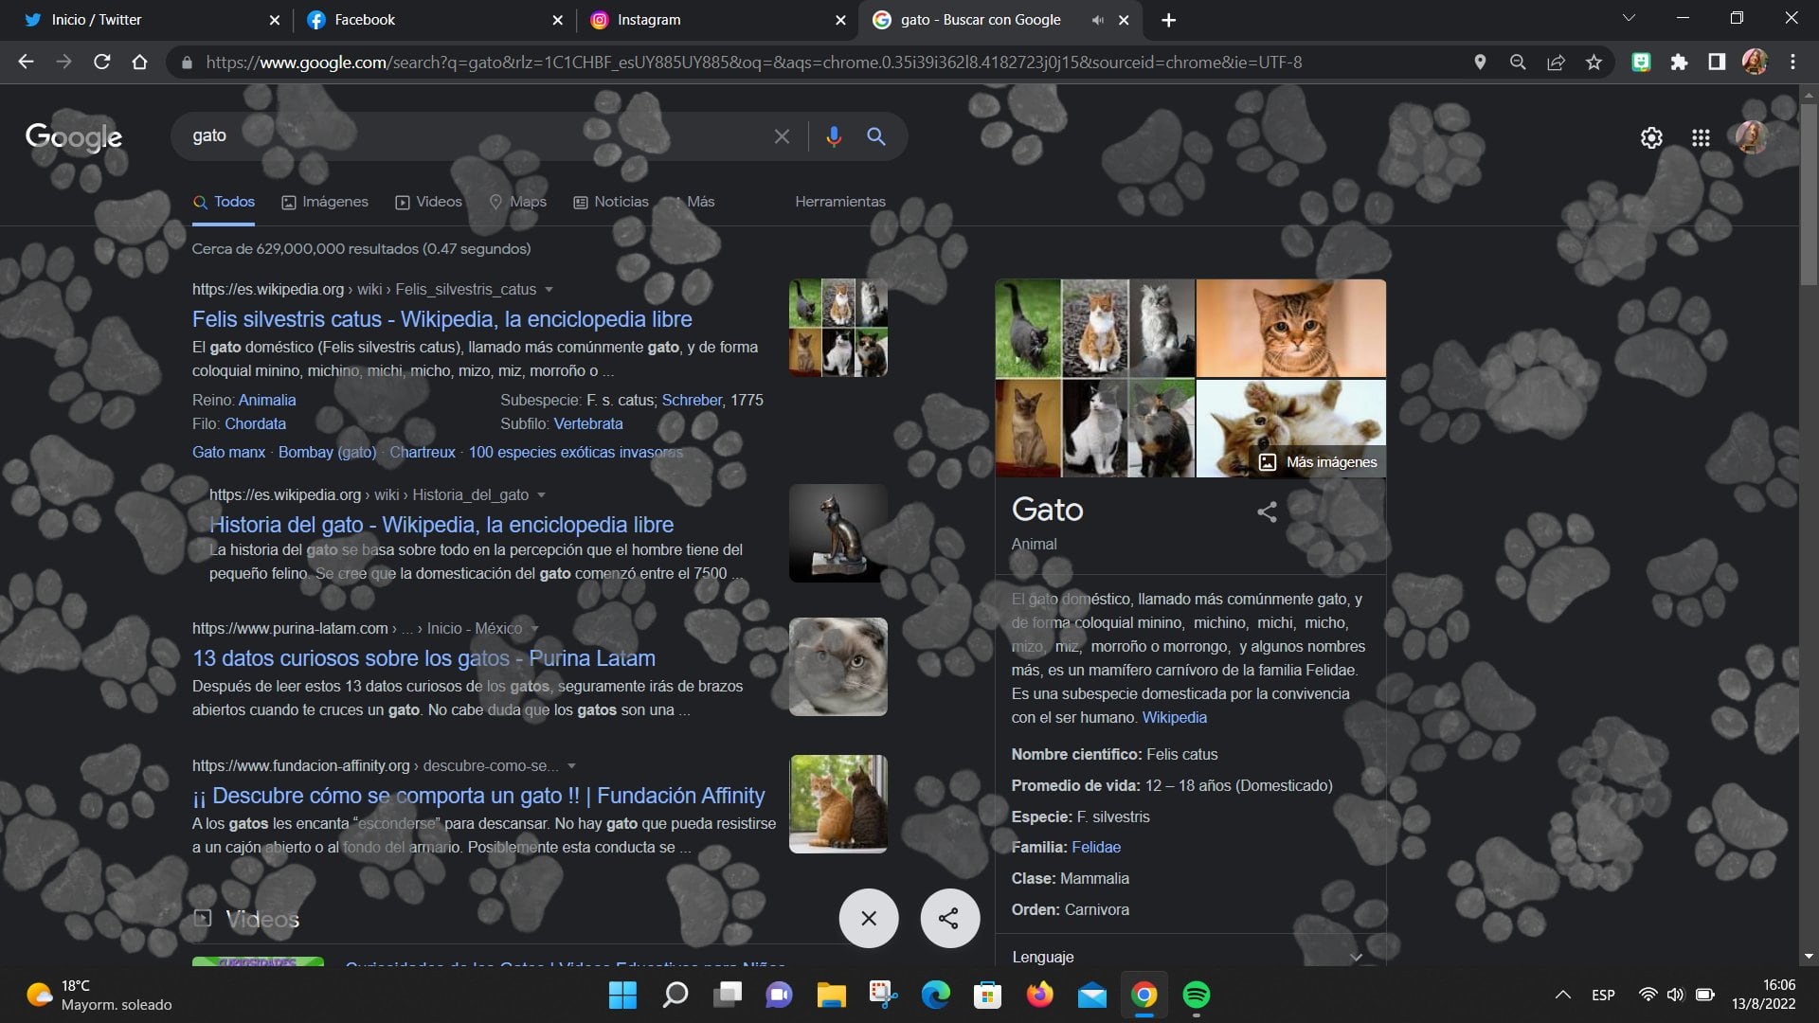The width and height of the screenshot is (1819, 1023).
Task: Open the extensions puzzle icon
Action: (x=1679, y=62)
